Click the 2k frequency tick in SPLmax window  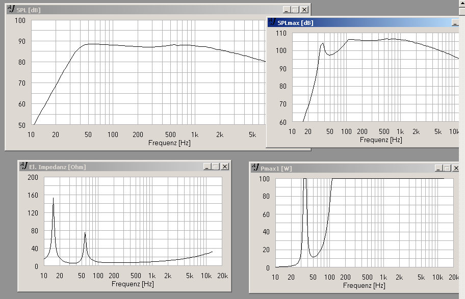416,131
